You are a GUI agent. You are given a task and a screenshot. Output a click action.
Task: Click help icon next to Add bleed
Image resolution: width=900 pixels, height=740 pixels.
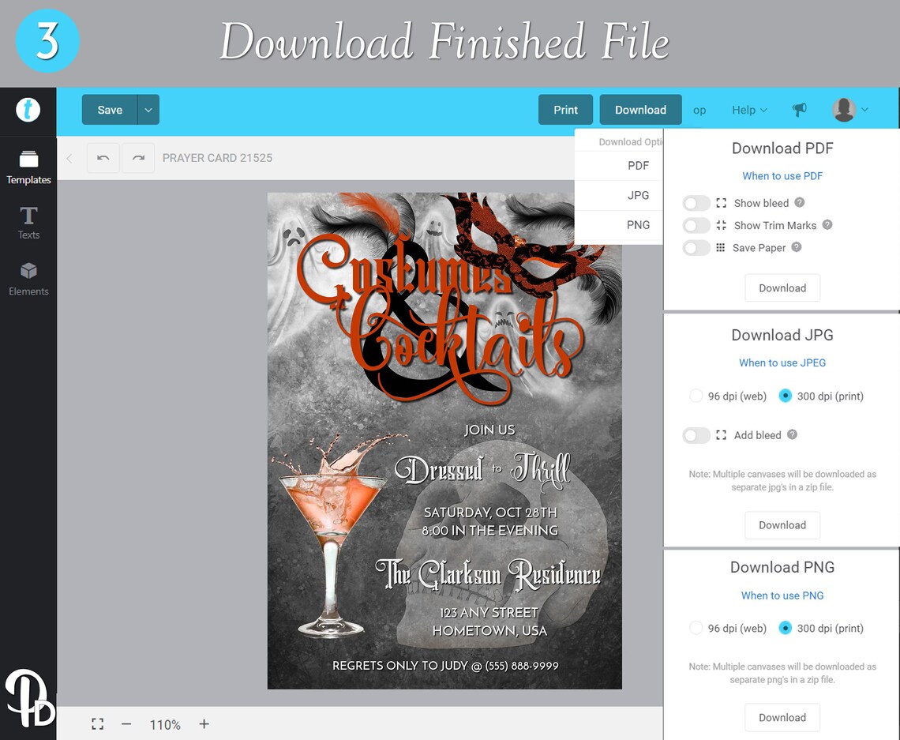tap(792, 434)
